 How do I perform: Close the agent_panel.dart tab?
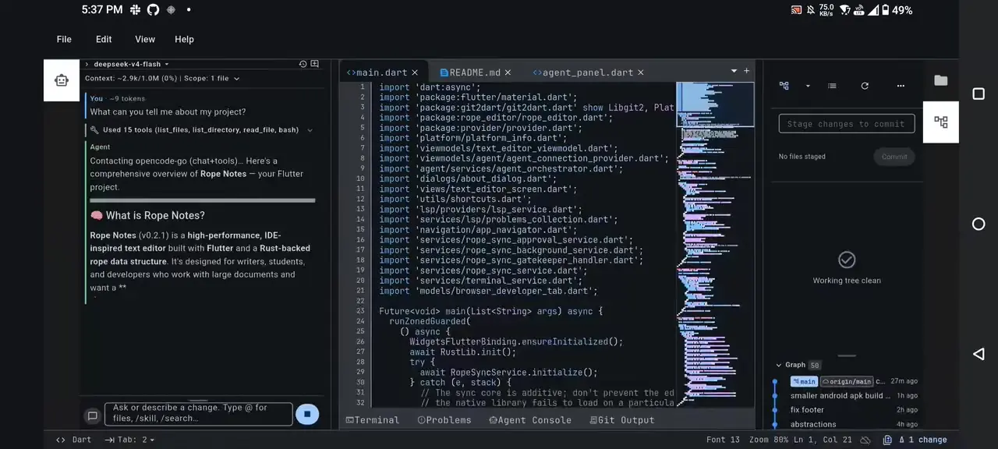coord(641,72)
